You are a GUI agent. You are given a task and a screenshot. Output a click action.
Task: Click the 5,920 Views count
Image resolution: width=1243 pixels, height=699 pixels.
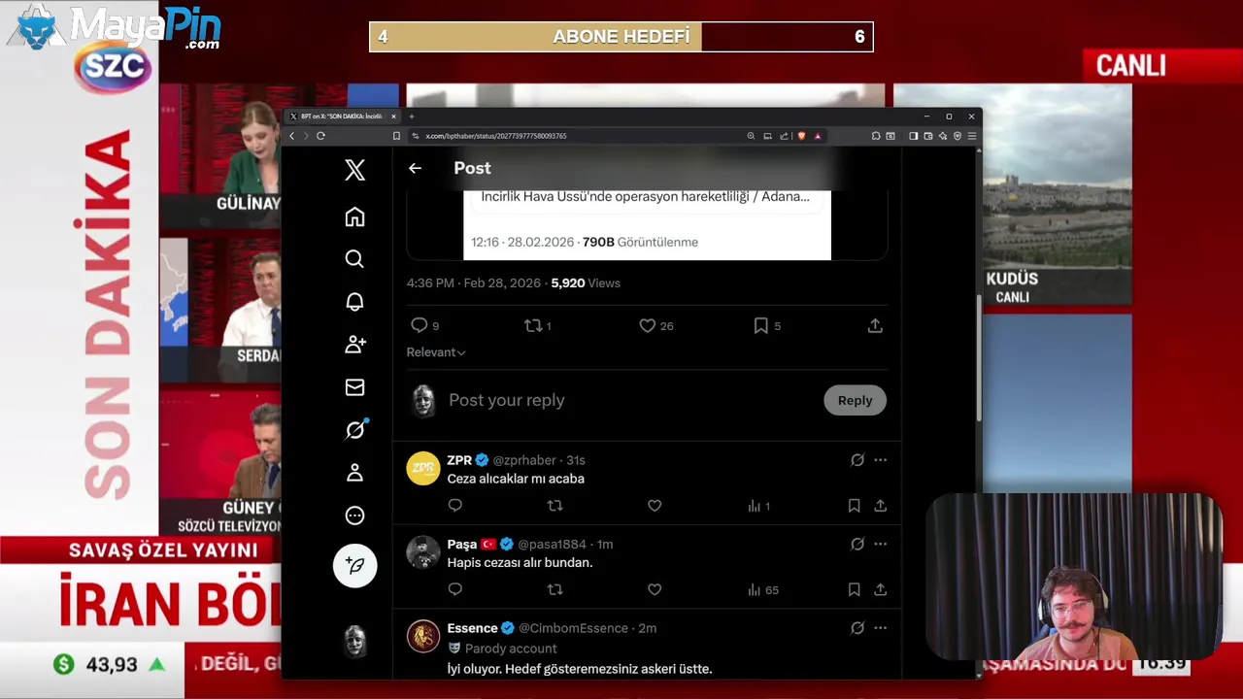pos(586,283)
